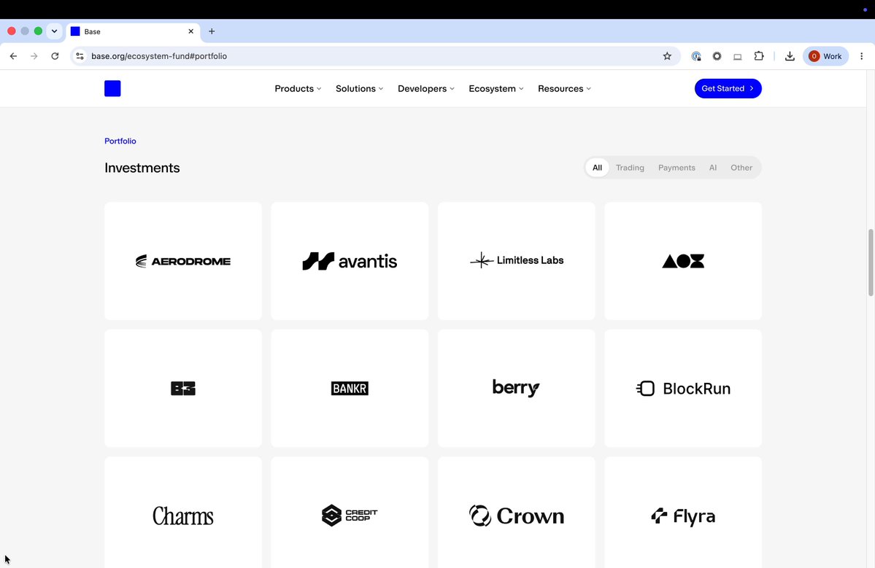Open the berry investment card
Viewport: 875px width, 568px height.
tap(517, 388)
